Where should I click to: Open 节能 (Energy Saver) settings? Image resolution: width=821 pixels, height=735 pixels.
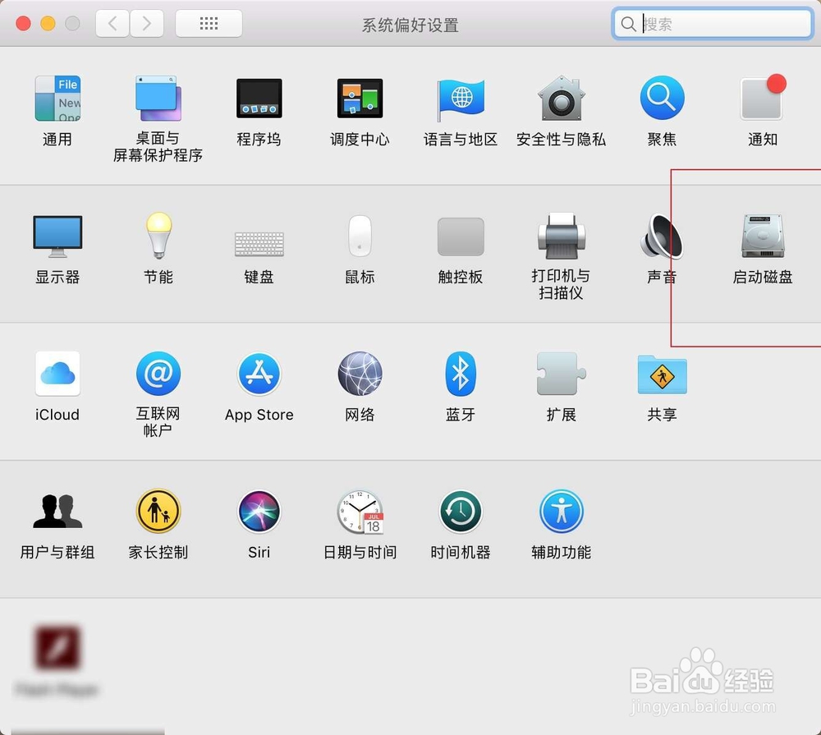[158, 236]
